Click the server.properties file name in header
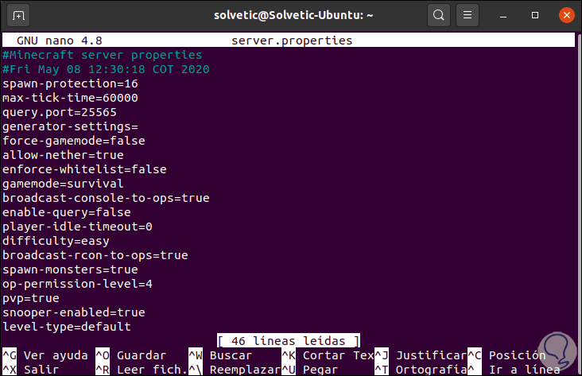 (292, 41)
